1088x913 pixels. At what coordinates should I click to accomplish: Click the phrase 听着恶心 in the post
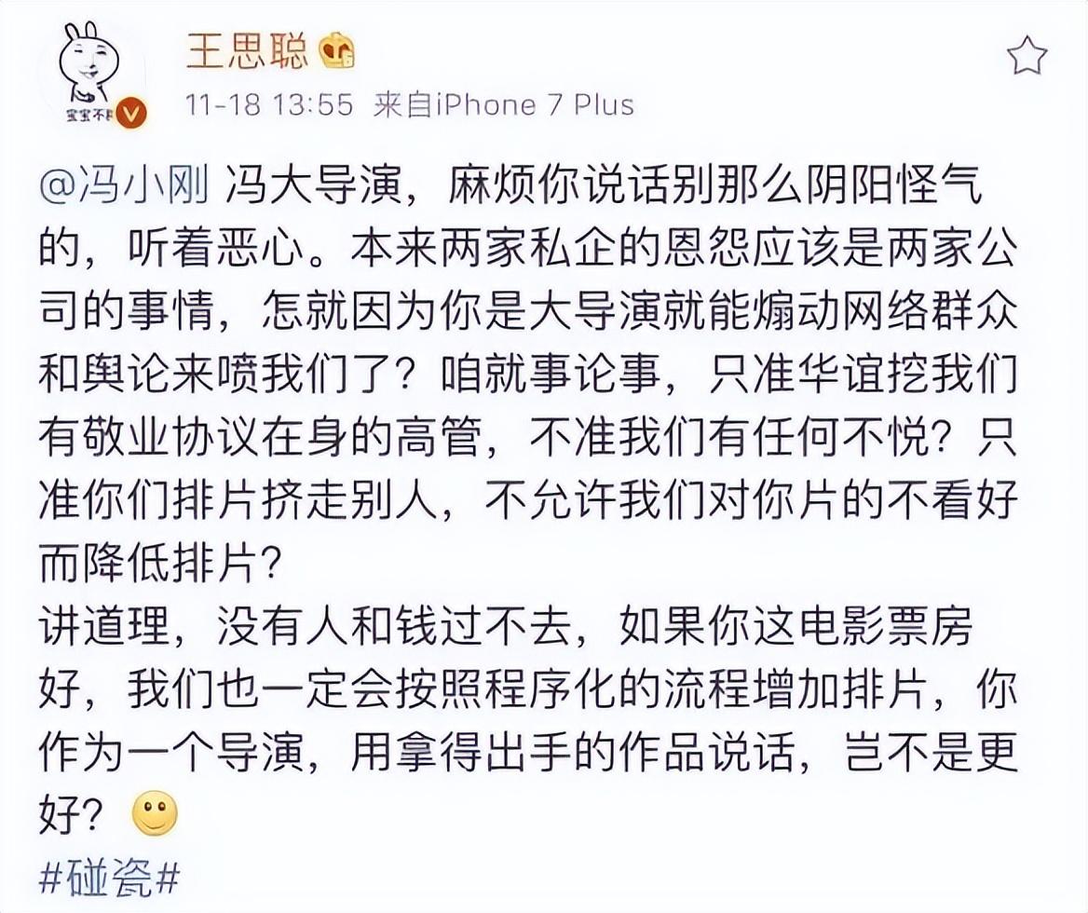(x=216, y=249)
